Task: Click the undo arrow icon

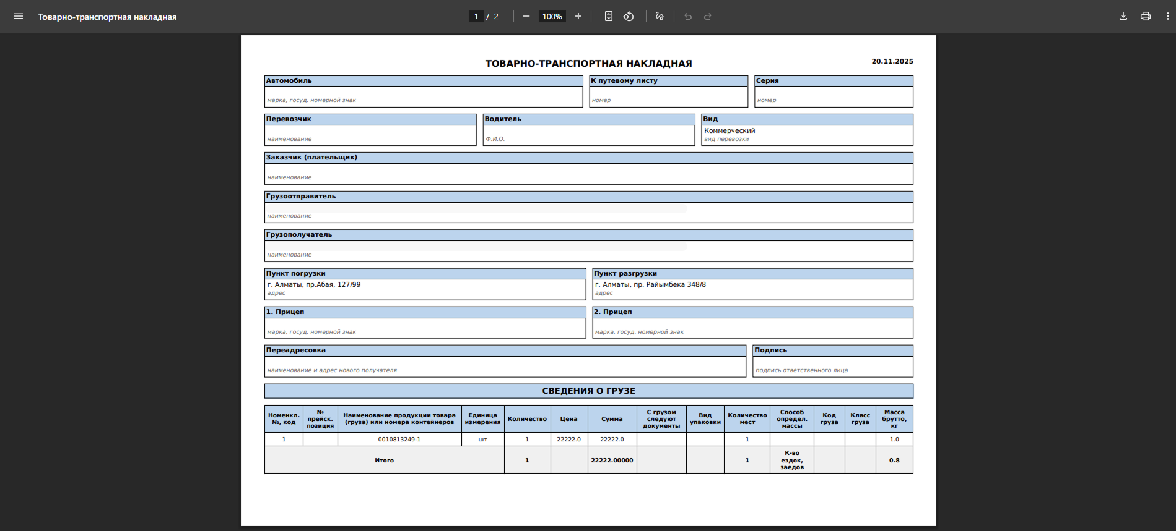Action: 688,17
